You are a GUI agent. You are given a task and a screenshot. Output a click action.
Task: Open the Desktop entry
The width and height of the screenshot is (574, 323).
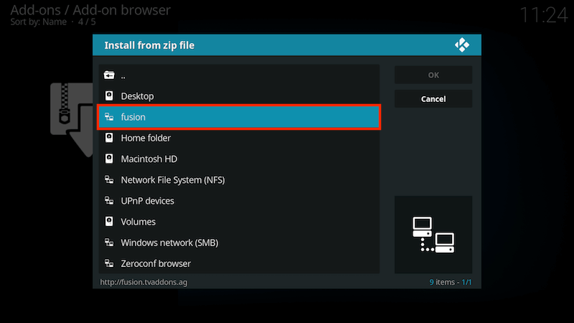pyautogui.click(x=239, y=96)
